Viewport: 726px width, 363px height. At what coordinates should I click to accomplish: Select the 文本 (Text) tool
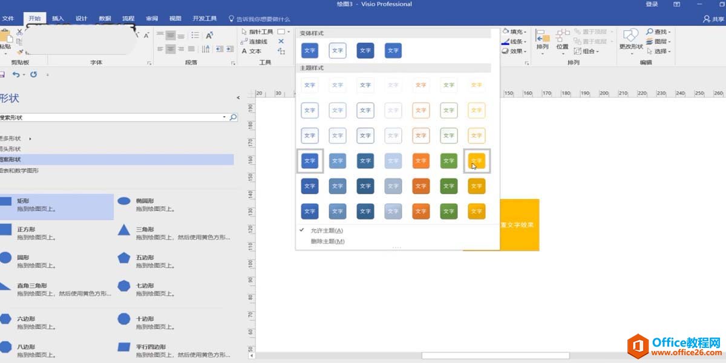click(x=255, y=52)
